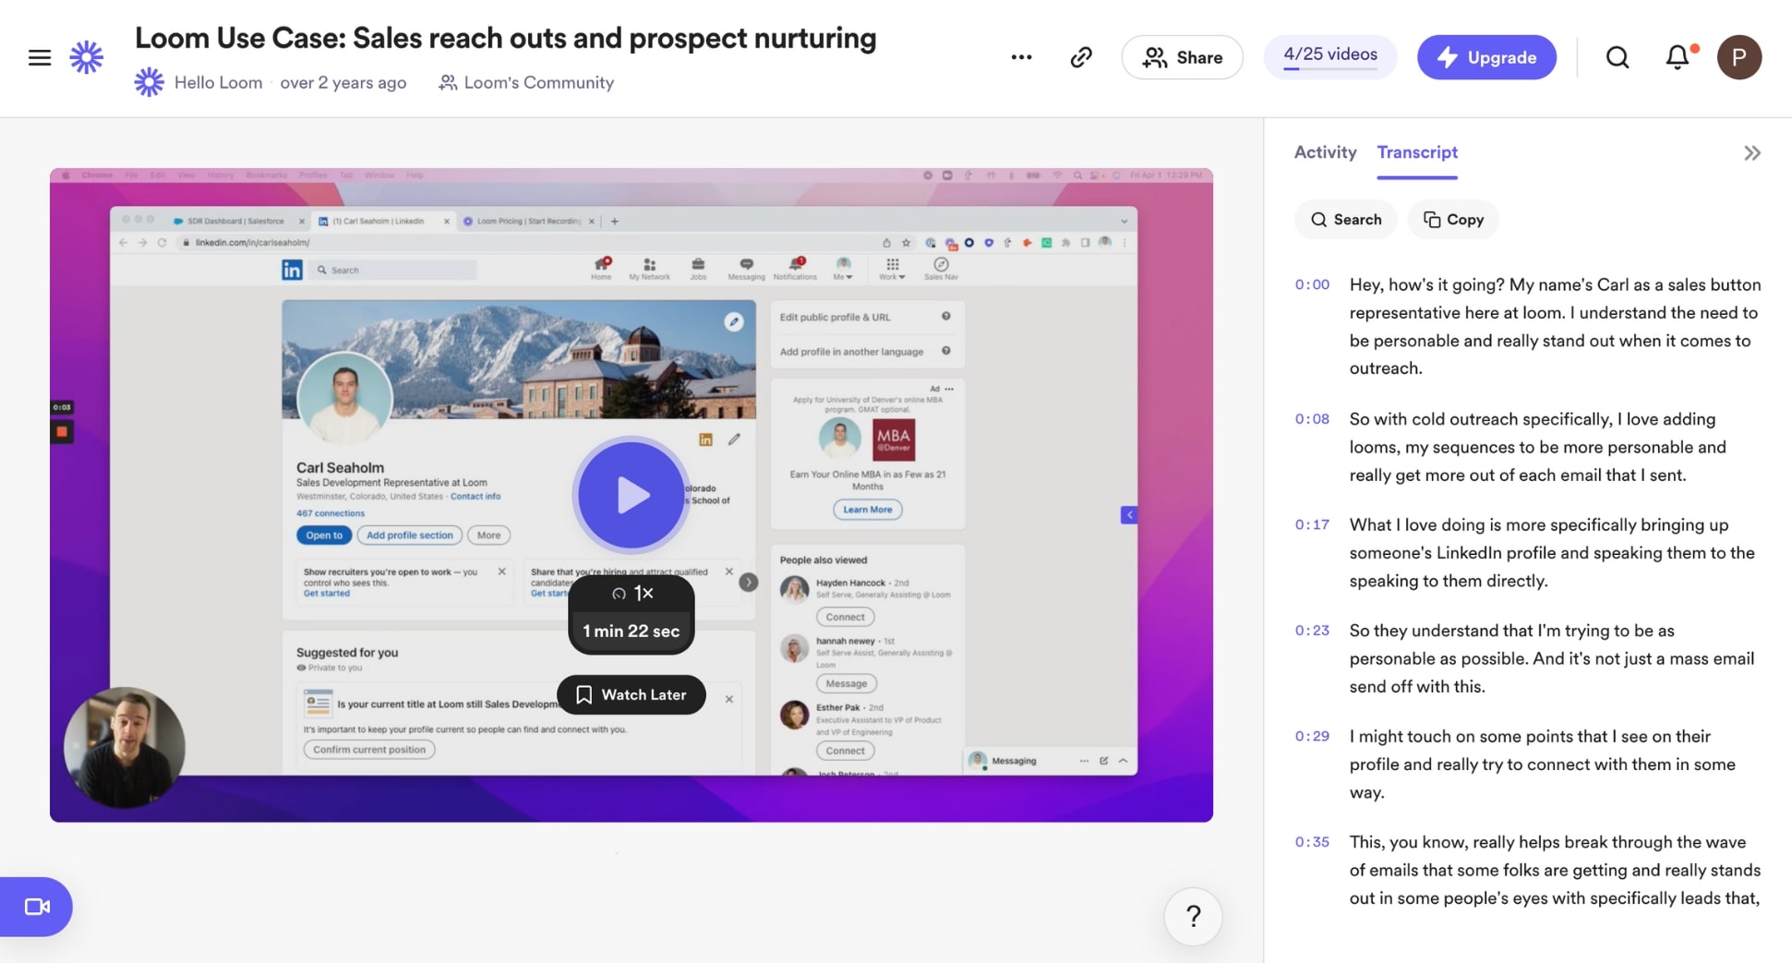This screenshot has height=963, width=1792.
Task: Collapse the side panel with double chevron
Action: pos(1752,153)
